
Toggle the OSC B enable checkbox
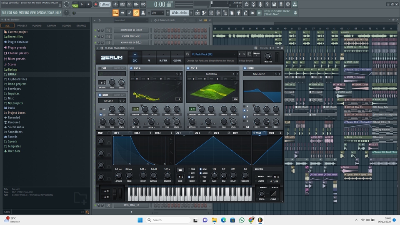coord(188,68)
